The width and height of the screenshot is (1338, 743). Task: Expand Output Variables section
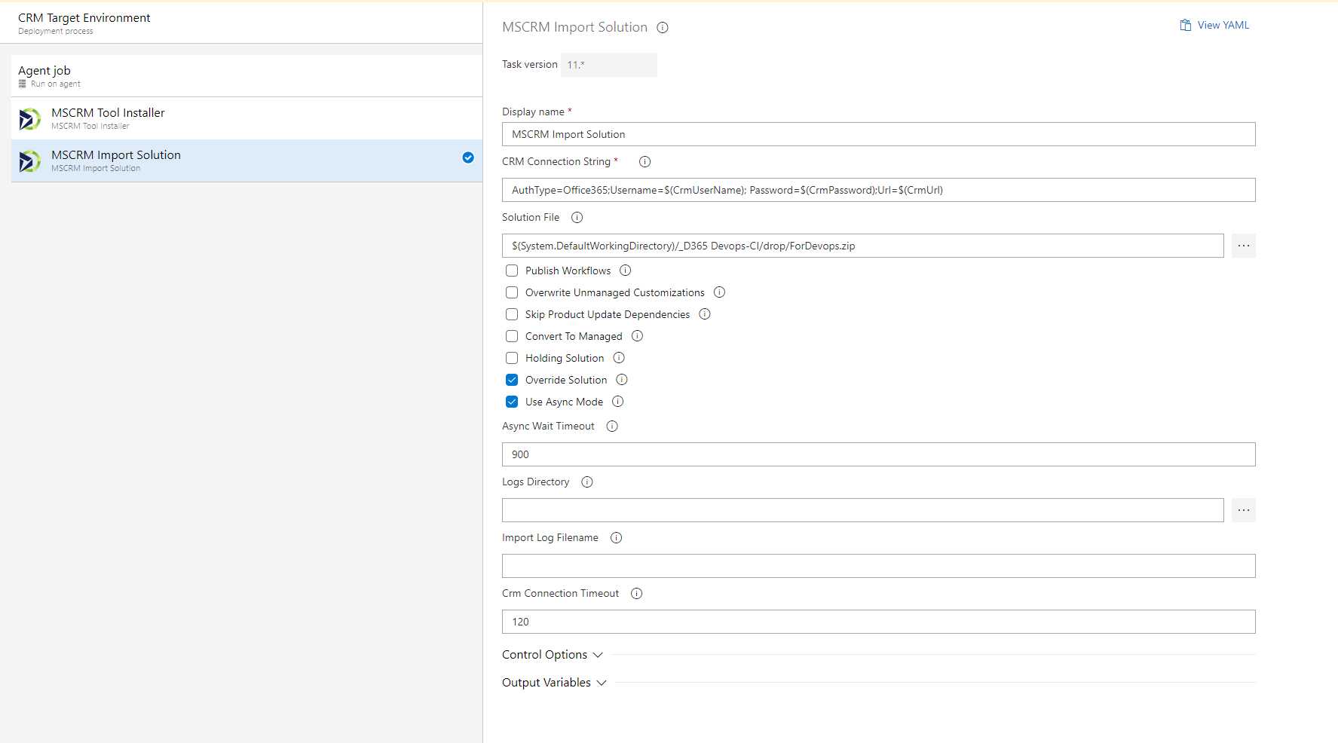coord(554,683)
